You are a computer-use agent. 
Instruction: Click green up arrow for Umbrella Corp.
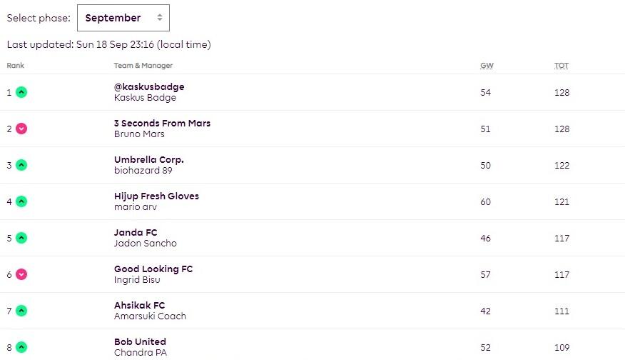(x=21, y=165)
